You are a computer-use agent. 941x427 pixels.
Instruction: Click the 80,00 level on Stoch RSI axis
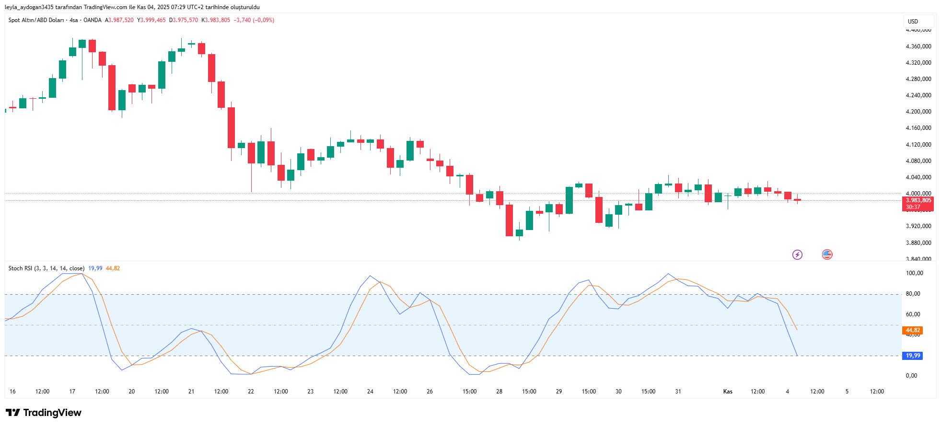tap(913, 294)
